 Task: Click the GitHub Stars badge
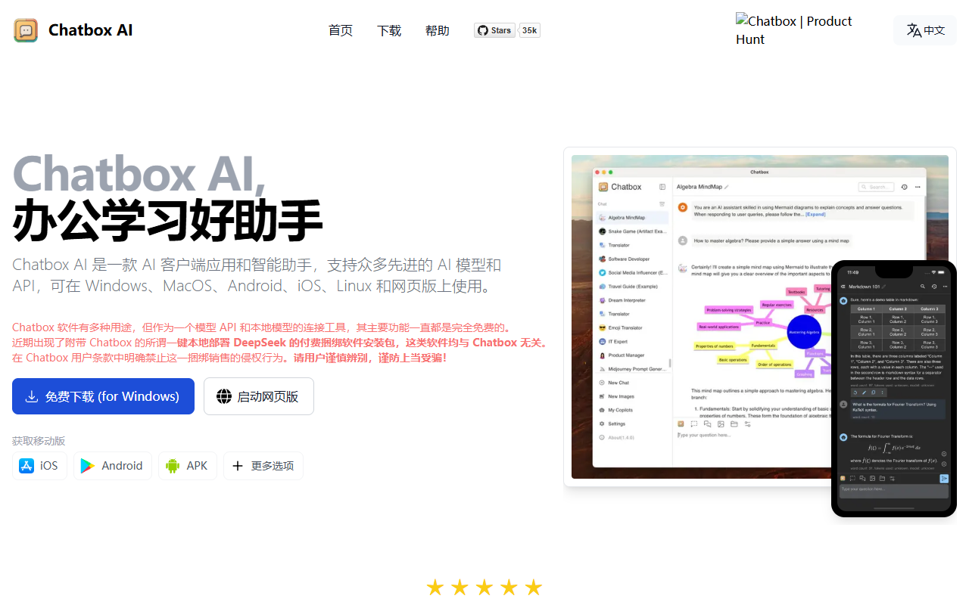(494, 30)
